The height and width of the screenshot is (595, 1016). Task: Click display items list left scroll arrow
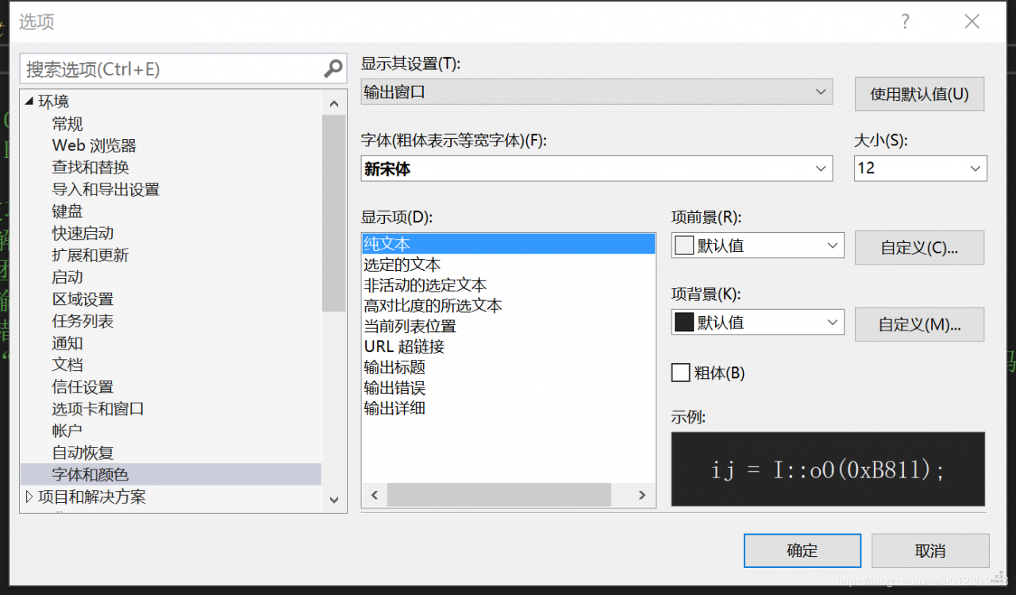(x=374, y=495)
